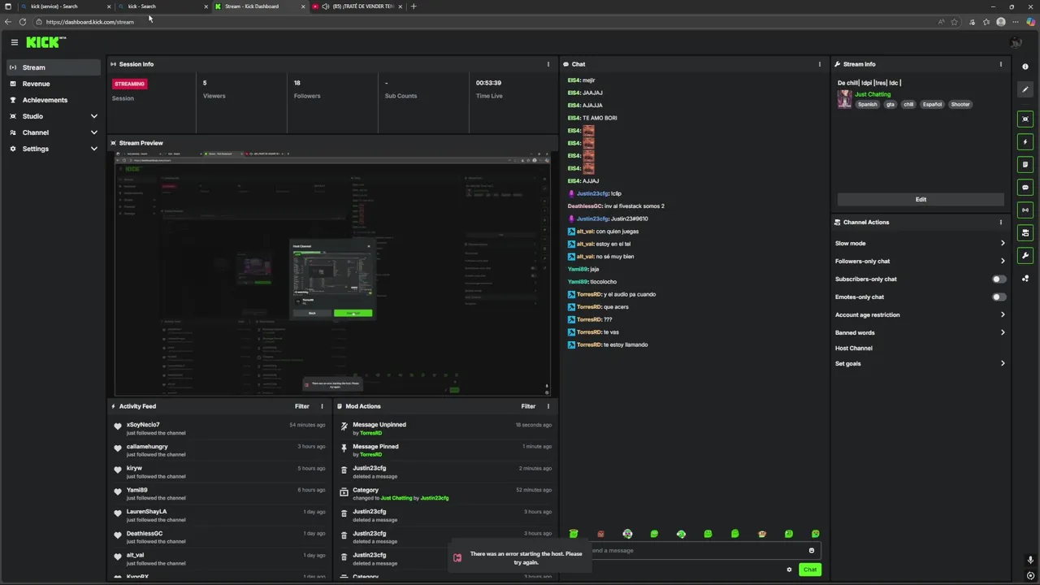The image size is (1040, 585).
Task: Open the hamburger menu beside Kick logo
Action: click(x=14, y=42)
